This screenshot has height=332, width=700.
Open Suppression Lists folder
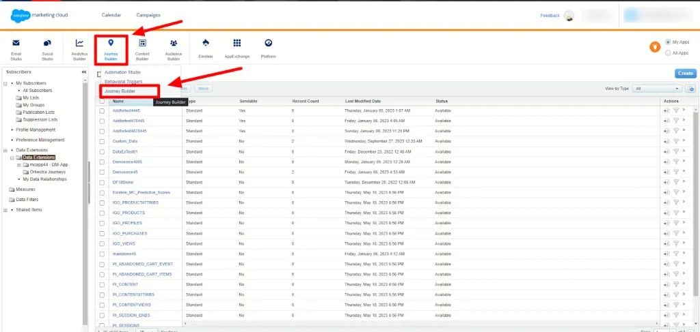37,120
